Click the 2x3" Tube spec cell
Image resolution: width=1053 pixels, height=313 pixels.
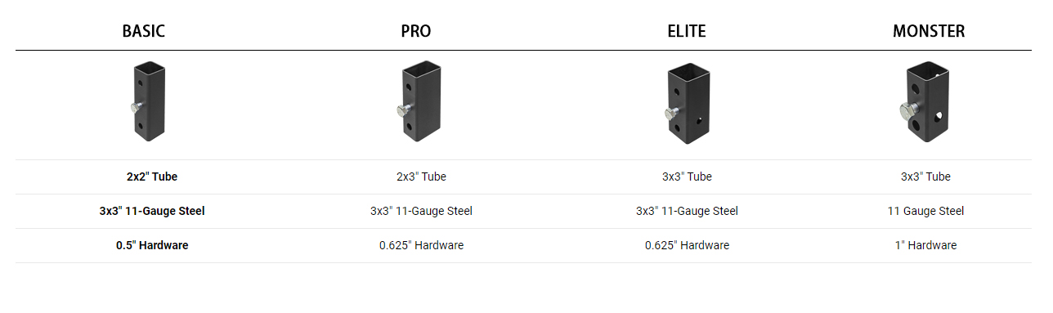421,177
